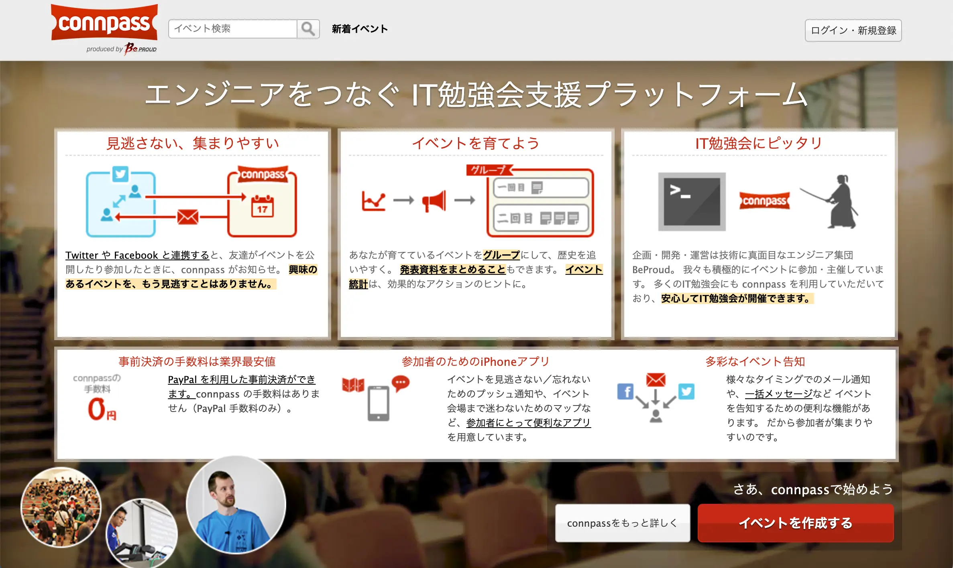Open the Twitter や Facebook と連携する link
The height and width of the screenshot is (568, 953).
pyautogui.click(x=137, y=255)
